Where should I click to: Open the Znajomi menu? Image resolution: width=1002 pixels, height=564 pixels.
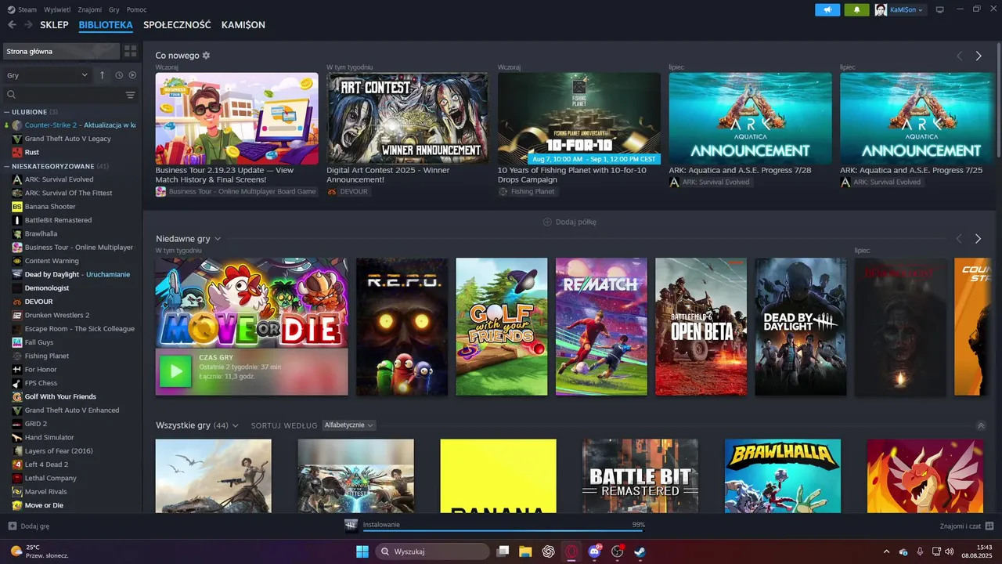tap(90, 9)
